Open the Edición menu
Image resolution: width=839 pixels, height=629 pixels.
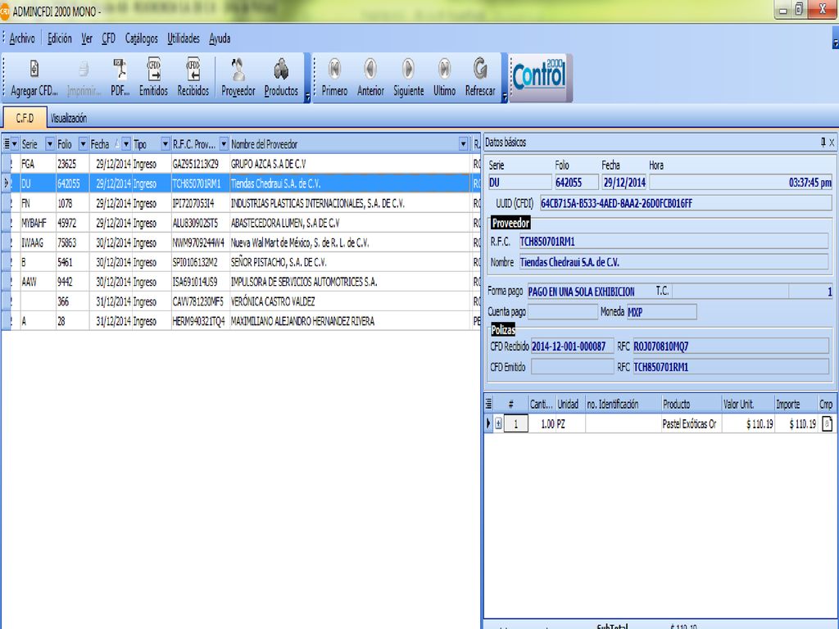(x=59, y=38)
